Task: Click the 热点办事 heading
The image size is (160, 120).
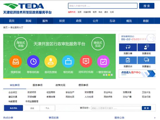Action: pos(8,118)
